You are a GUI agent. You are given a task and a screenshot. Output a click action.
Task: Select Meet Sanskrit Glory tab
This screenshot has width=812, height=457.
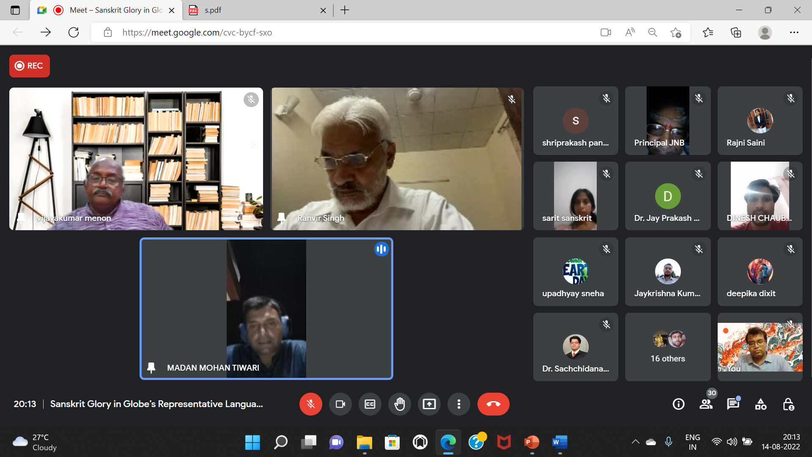(x=116, y=10)
